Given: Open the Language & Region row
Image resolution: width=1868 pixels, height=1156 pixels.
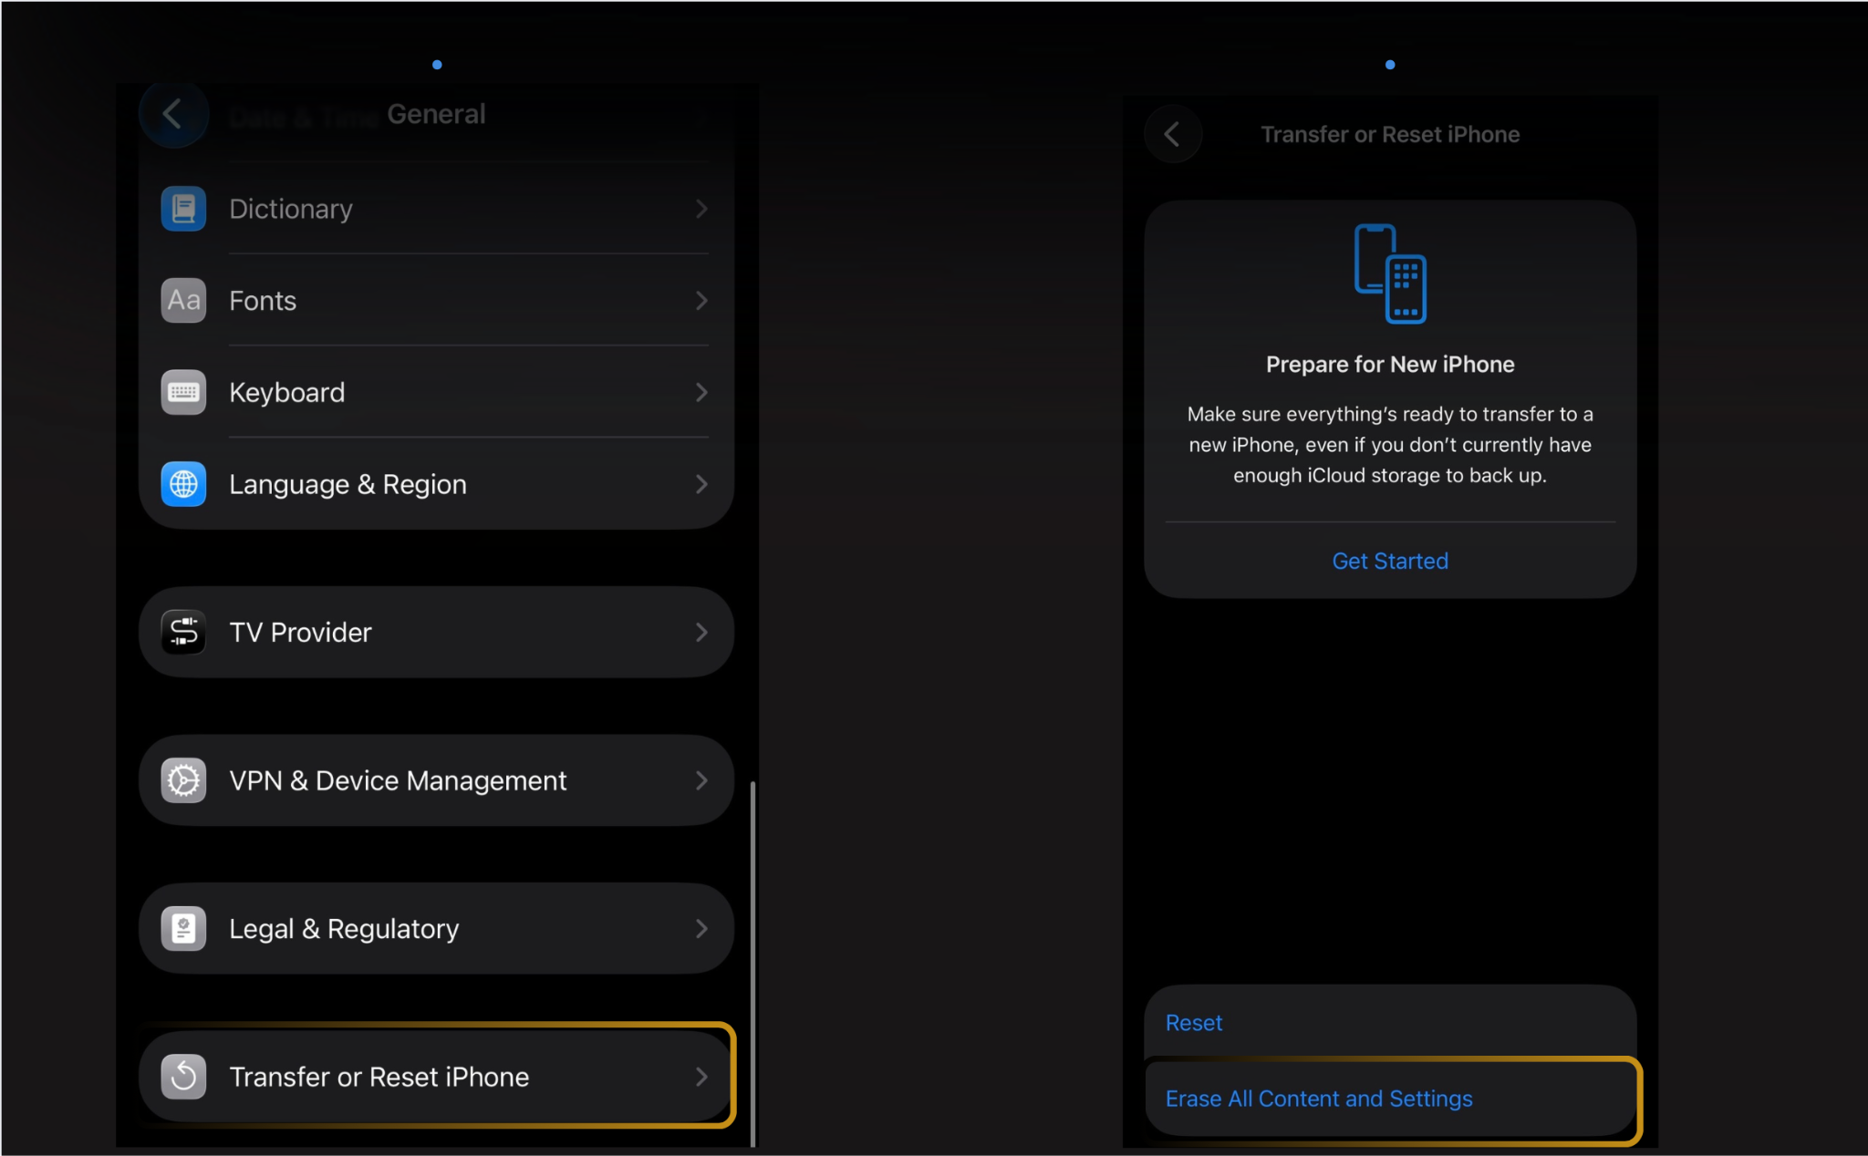Looking at the screenshot, I should click(x=436, y=484).
